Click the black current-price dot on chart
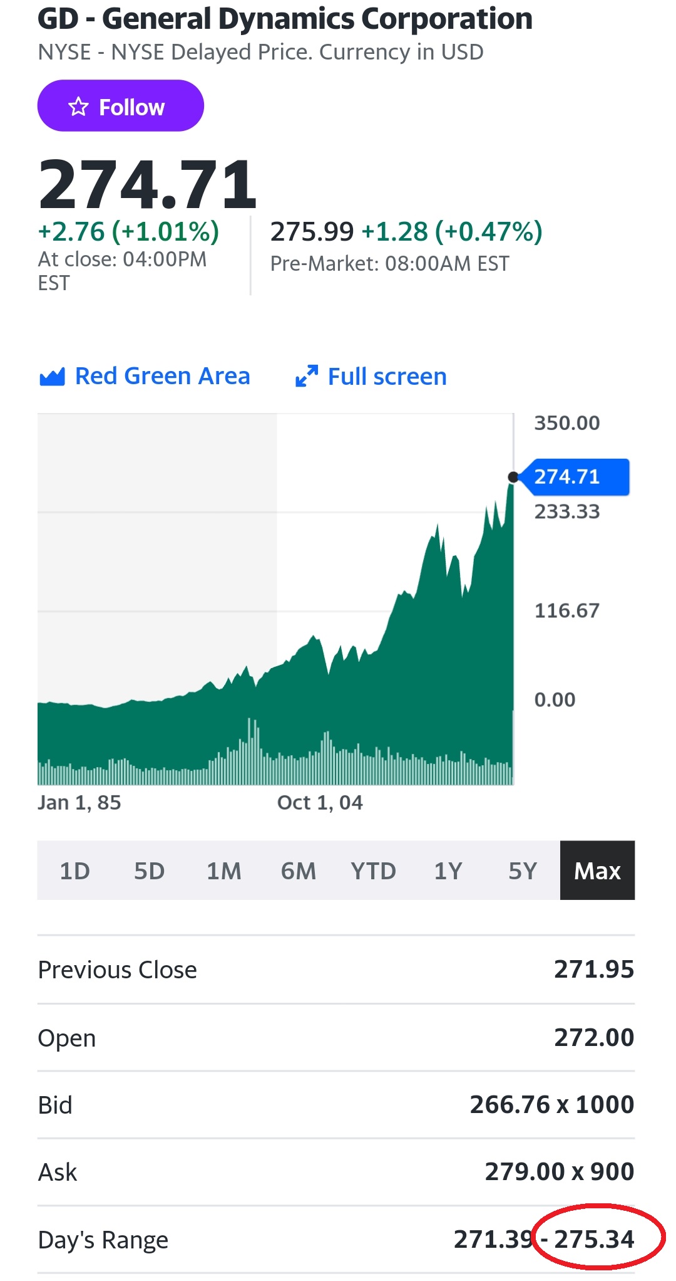The image size is (676, 1281). [513, 478]
